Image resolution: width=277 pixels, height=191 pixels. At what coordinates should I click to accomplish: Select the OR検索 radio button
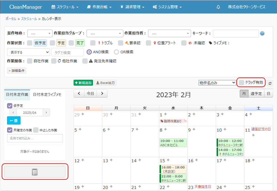(x=116, y=52)
